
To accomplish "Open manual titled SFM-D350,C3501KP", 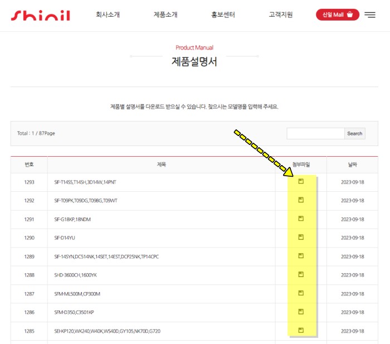I will coord(74,312).
